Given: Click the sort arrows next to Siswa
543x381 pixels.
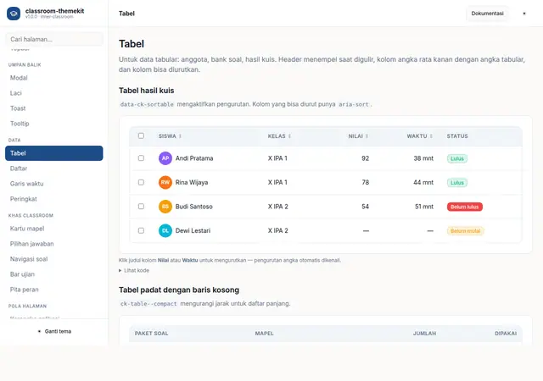Looking at the screenshot, I should 180,136.
